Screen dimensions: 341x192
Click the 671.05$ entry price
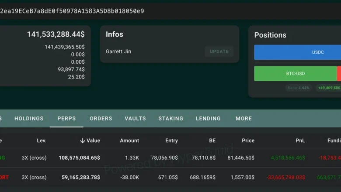(168, 177)
